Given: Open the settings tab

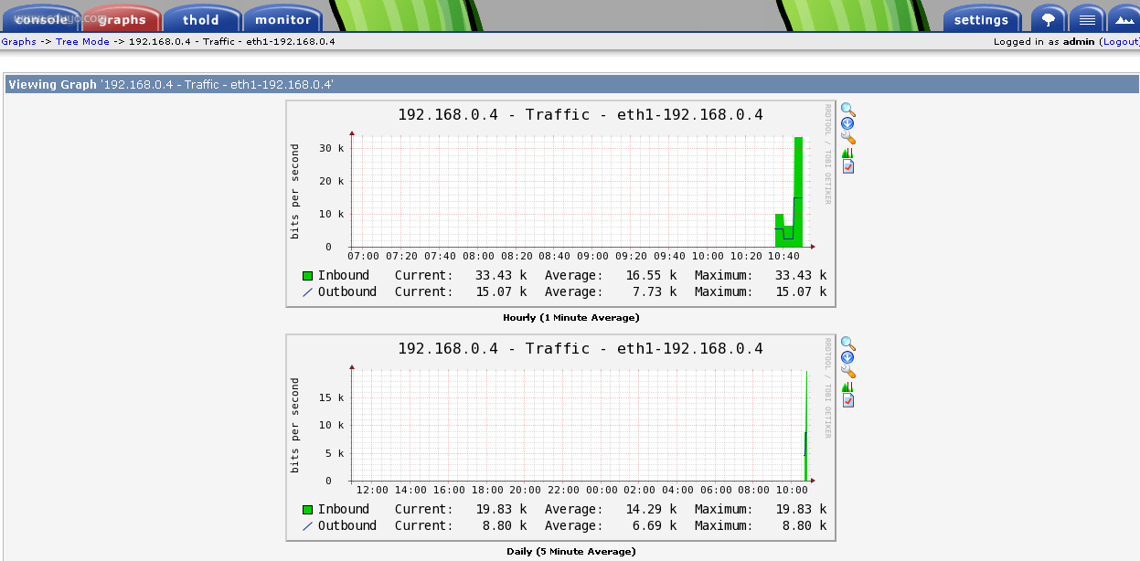Looking at the screenshot, I should [x=981, y=19].
